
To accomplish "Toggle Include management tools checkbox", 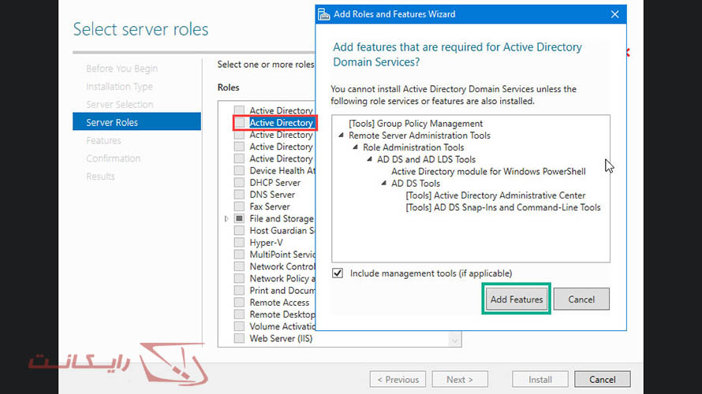I will [x=338, y=273].
